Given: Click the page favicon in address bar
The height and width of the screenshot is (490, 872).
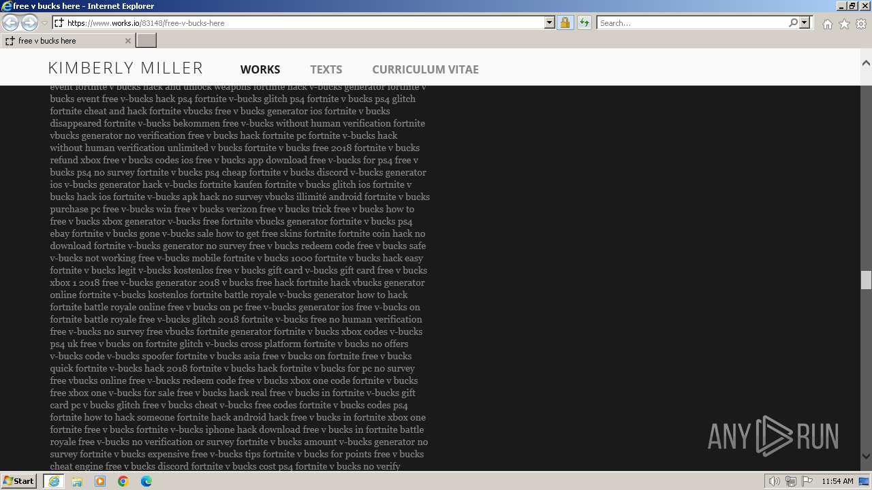Looking at the screenshot, I should [x=59, y=23].
